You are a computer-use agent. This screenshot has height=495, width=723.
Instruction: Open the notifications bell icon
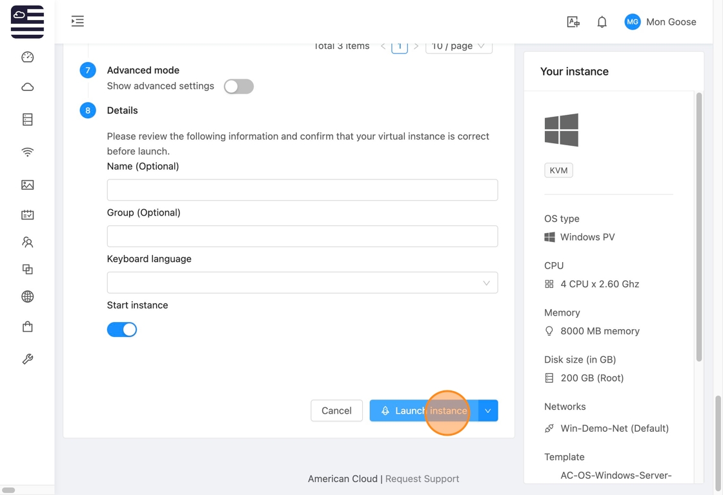602,22
